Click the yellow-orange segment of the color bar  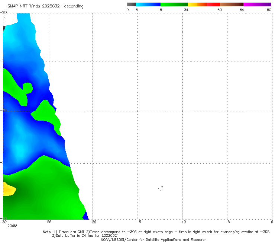pyautogui.click(x=197, y=4)
